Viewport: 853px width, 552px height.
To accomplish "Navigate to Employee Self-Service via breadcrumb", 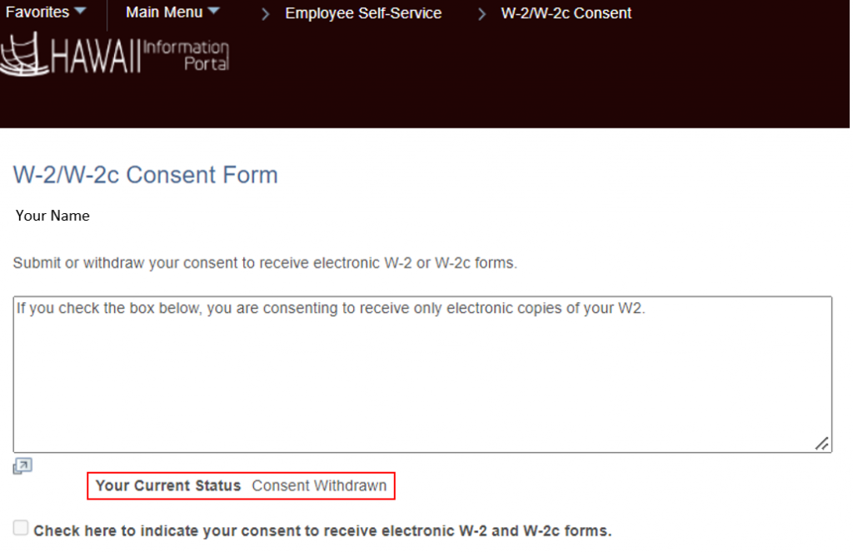I will pyautogui.click(x=363, y=12).
